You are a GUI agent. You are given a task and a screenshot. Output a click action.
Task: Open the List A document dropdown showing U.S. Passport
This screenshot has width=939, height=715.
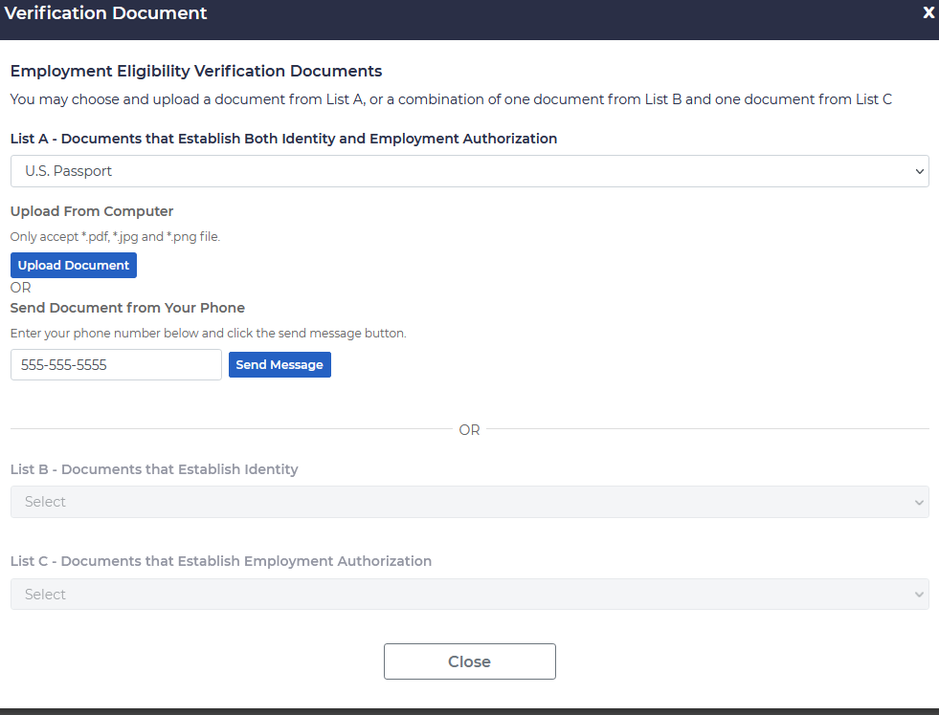(468, 171)
